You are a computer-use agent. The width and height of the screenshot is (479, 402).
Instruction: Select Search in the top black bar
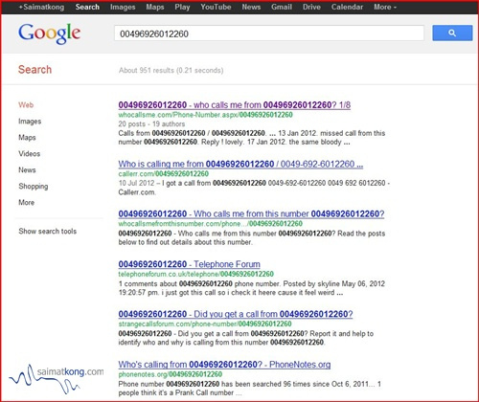click(x=87, y=7)
